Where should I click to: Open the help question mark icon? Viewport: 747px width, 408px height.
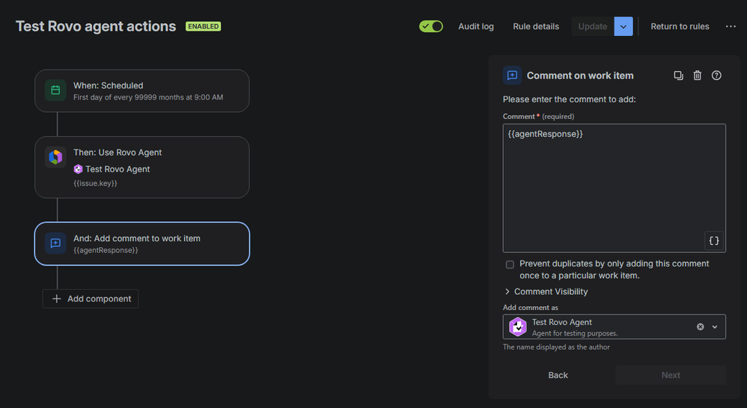point(716,76)
